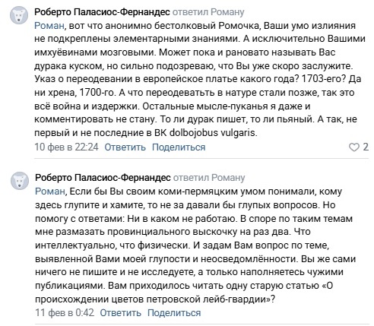Click Поделиться under the 11 фев comment

tap(174, 313)
